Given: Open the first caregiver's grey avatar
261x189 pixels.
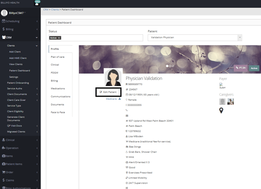Looking at the screenshot, I should coord(222,101).
